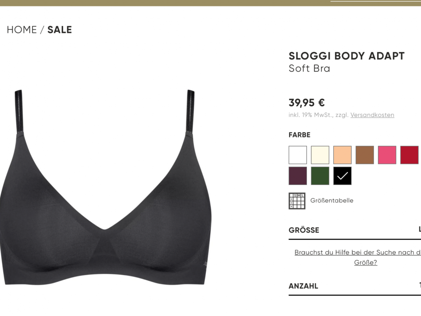This screenshot has width=421, height=316.
Task: Pick the red color swatch
Action: 409,155
